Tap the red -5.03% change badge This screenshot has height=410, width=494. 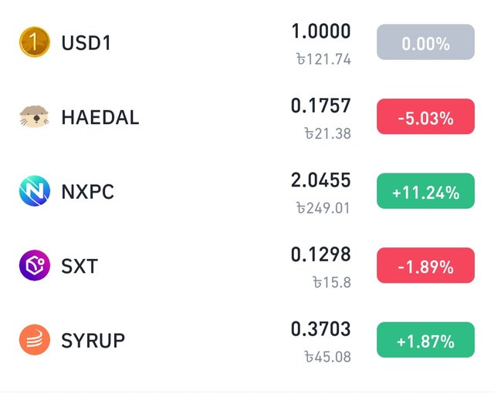click(x=425, y=116)
